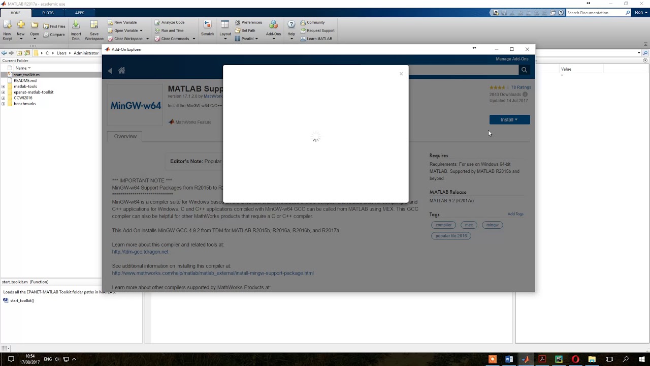The image size is (650, 366).
Task: Click Run and Time
Action: (169, 30)
